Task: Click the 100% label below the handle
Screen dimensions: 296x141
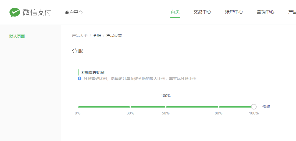Action: pyautogui.click(x=254, y=113)
